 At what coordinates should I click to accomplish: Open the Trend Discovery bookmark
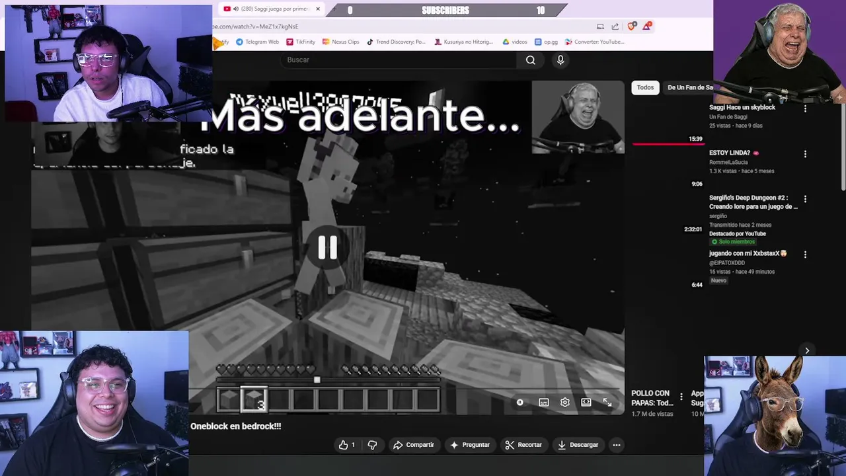(396, 42)
